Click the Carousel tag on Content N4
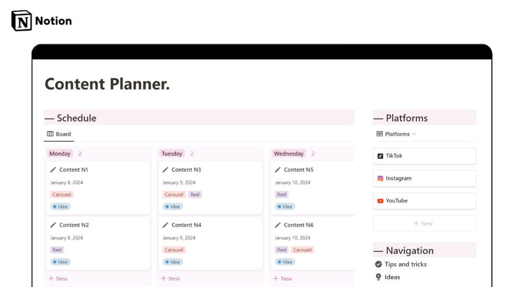The height and width of the screenshot is (287, 524). coord(174,250)
